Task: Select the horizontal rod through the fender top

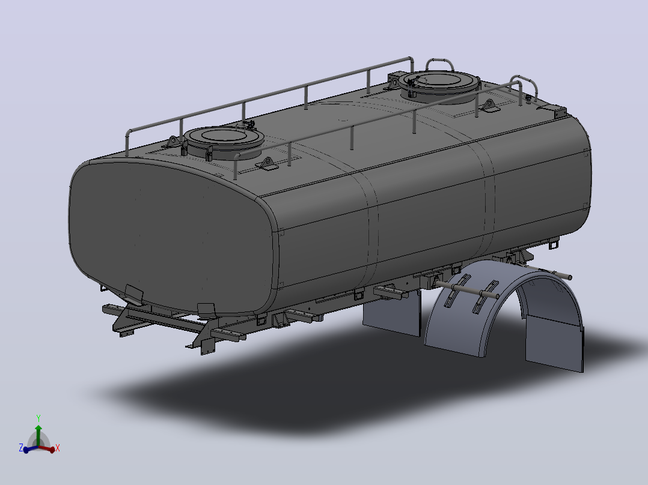Action: point(469,290)
